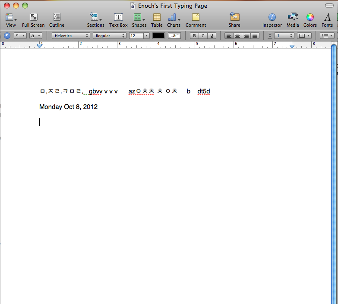
Task: Open the black text color well
Action: [159, 35]
